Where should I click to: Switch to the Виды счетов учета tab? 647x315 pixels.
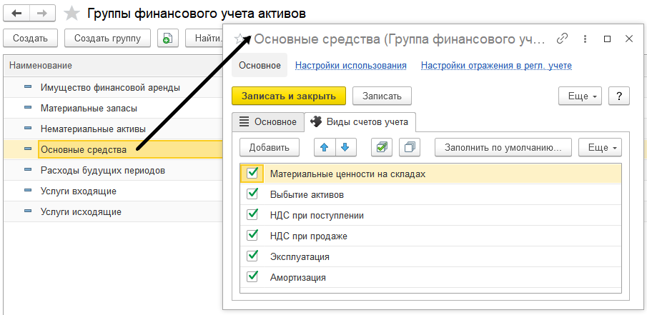pyautogui.click(x=361, y=121)
